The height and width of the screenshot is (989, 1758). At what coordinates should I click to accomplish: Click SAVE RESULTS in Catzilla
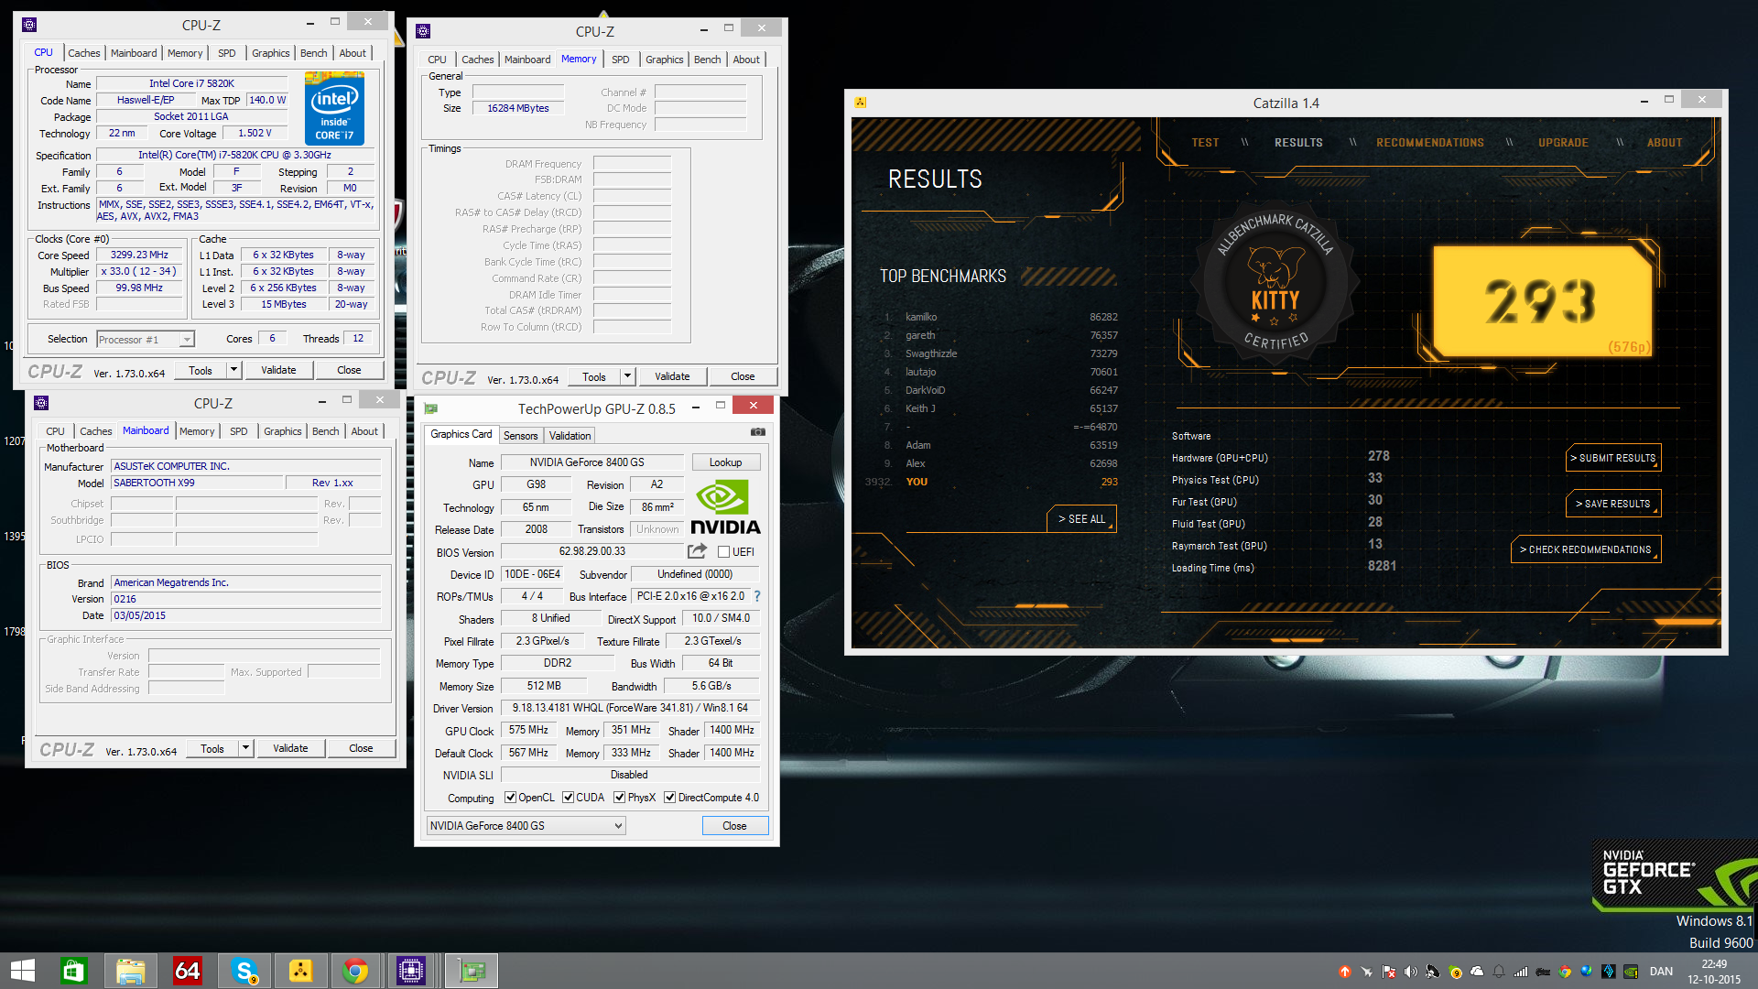point(1612,504)
